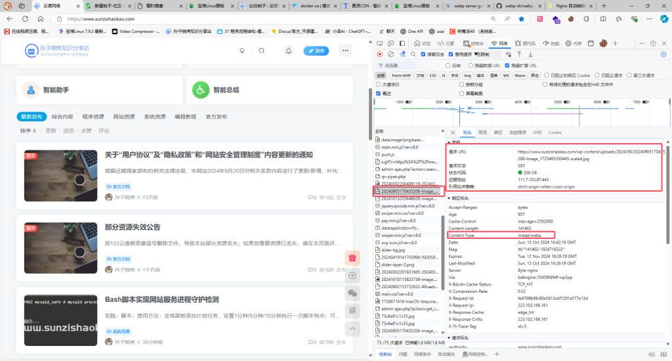Add a DevTools tool with the plus icon
Screen dimensions: 672x361
[x=616, y=43]
